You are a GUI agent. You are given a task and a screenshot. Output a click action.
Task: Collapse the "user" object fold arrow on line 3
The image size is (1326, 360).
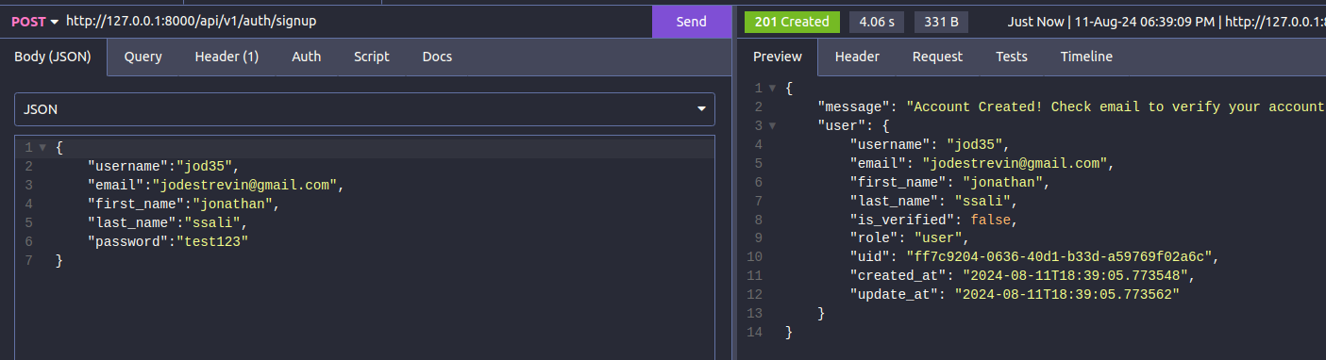pos(773,125)
